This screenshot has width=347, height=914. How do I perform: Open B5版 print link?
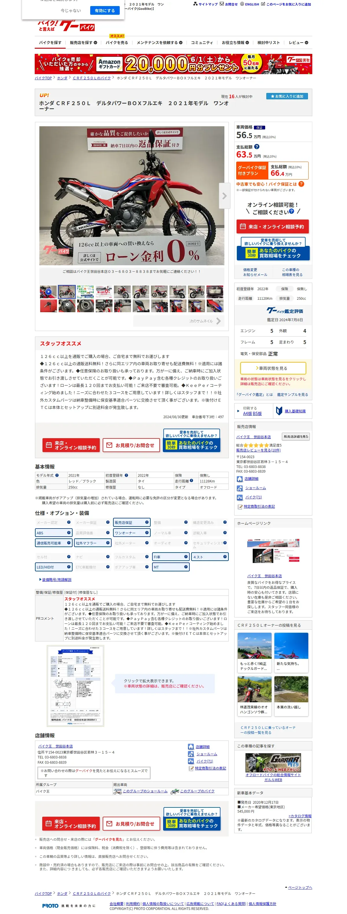[x=257, y=413]
